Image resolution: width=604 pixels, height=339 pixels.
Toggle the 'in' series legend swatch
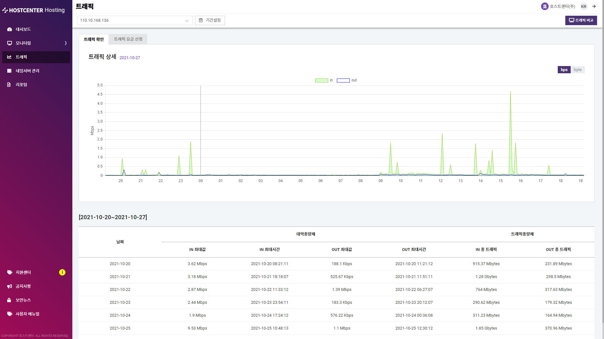(322, 81)
